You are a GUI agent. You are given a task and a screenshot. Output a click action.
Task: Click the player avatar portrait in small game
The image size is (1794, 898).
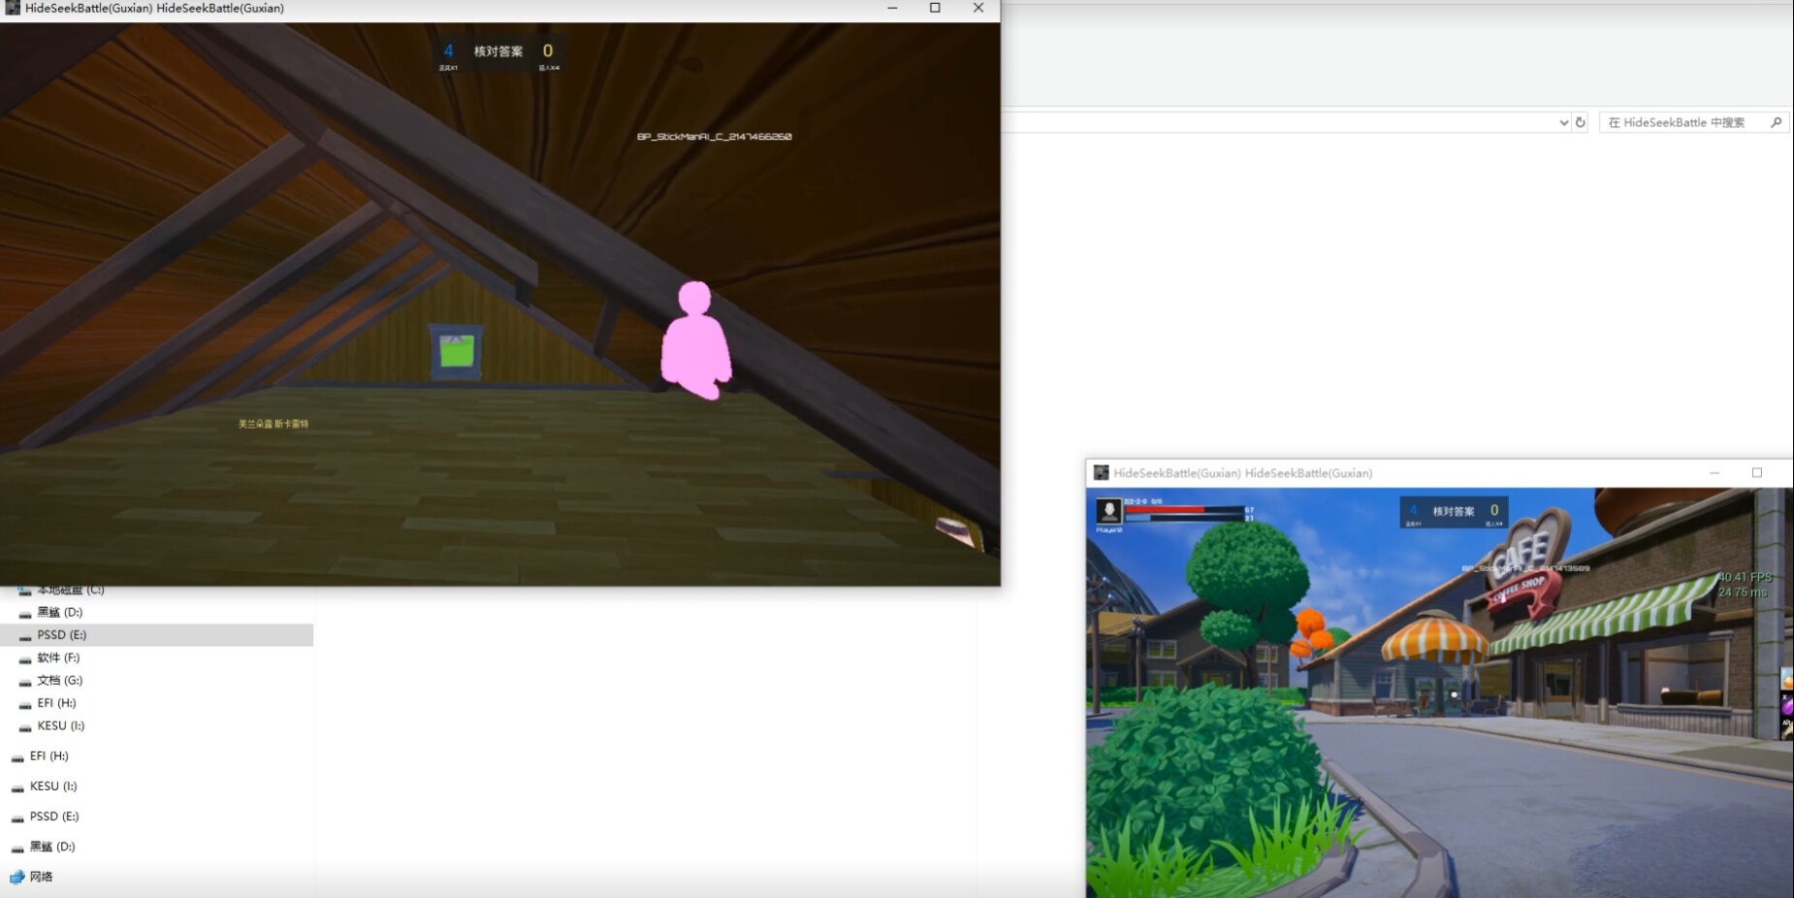[x=1108, y=511]
